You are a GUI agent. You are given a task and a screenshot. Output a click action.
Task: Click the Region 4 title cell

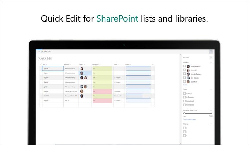(x=53, y=100)
